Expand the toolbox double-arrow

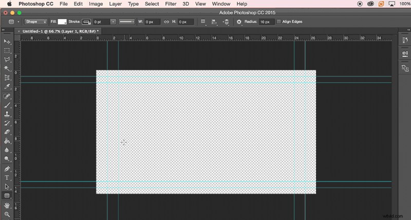click(x=3, y=30)
